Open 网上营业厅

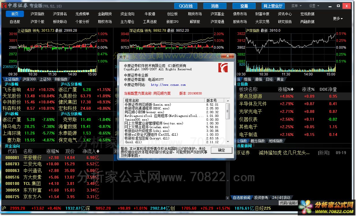pos(273,6)
